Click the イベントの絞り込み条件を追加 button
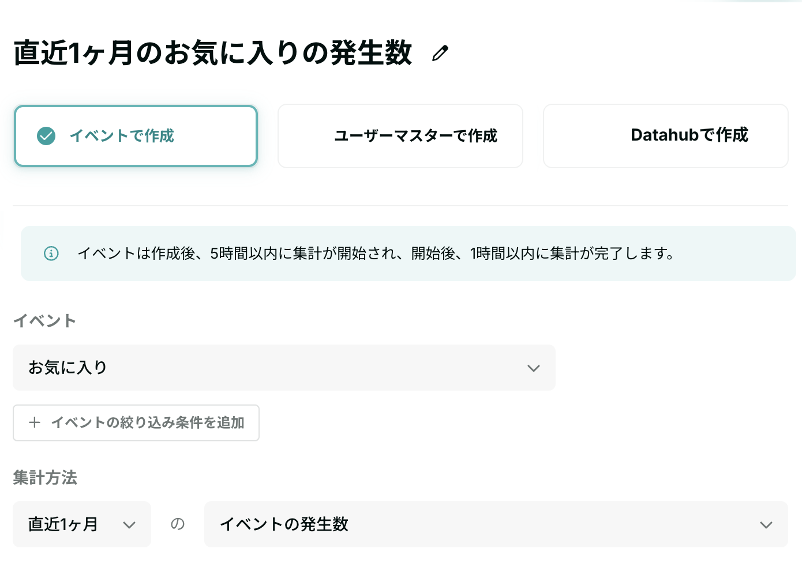The height and width of the screenshot is (575, 802). 136,423
